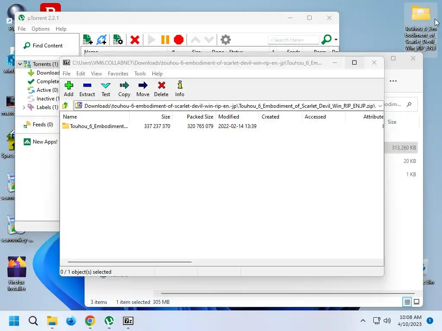
Task: Click the Add button in 7-Zip toolbar
Action: click(x=69, y=89)
